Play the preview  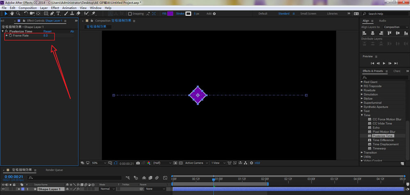384,63
